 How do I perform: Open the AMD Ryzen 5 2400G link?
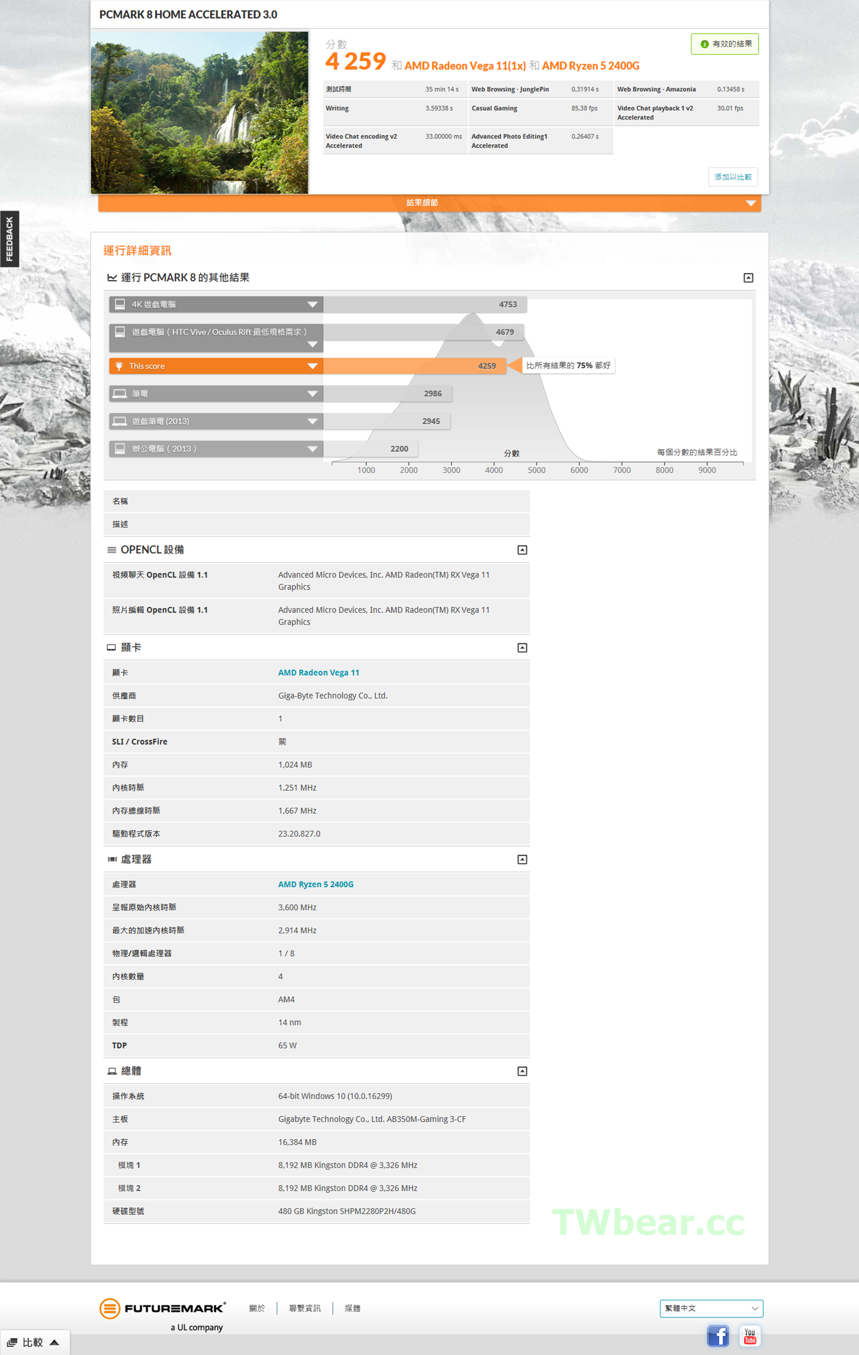point(315,884)
